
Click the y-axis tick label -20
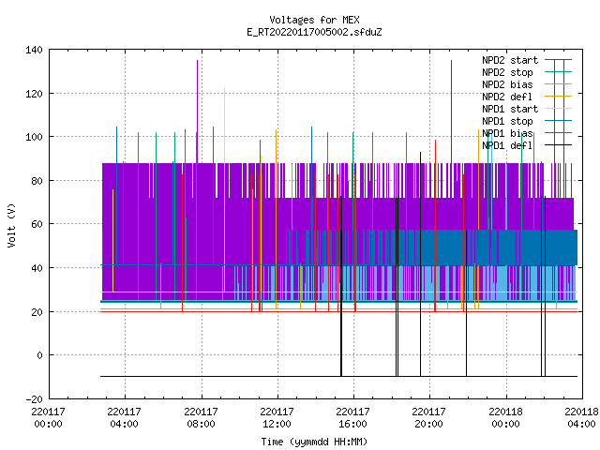pyautogui.click(x=34, y=399)
